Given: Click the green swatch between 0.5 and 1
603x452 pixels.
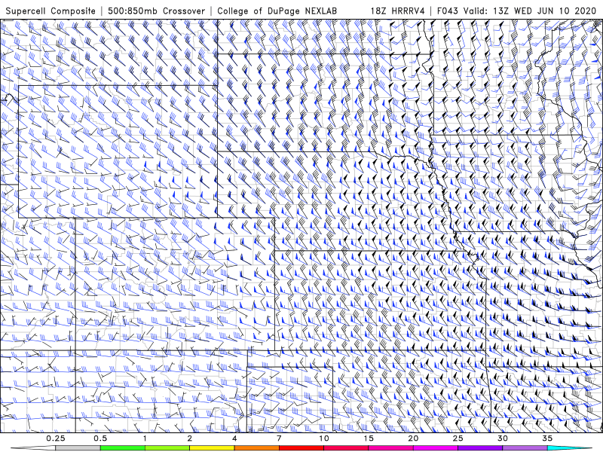Looking at the screenshot, I should pos(123,448).
